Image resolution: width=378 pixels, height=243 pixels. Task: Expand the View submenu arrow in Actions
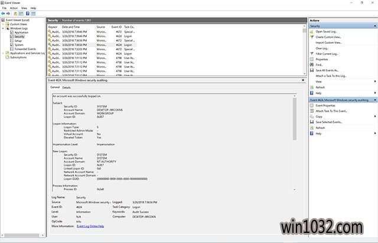coord(374,82)
